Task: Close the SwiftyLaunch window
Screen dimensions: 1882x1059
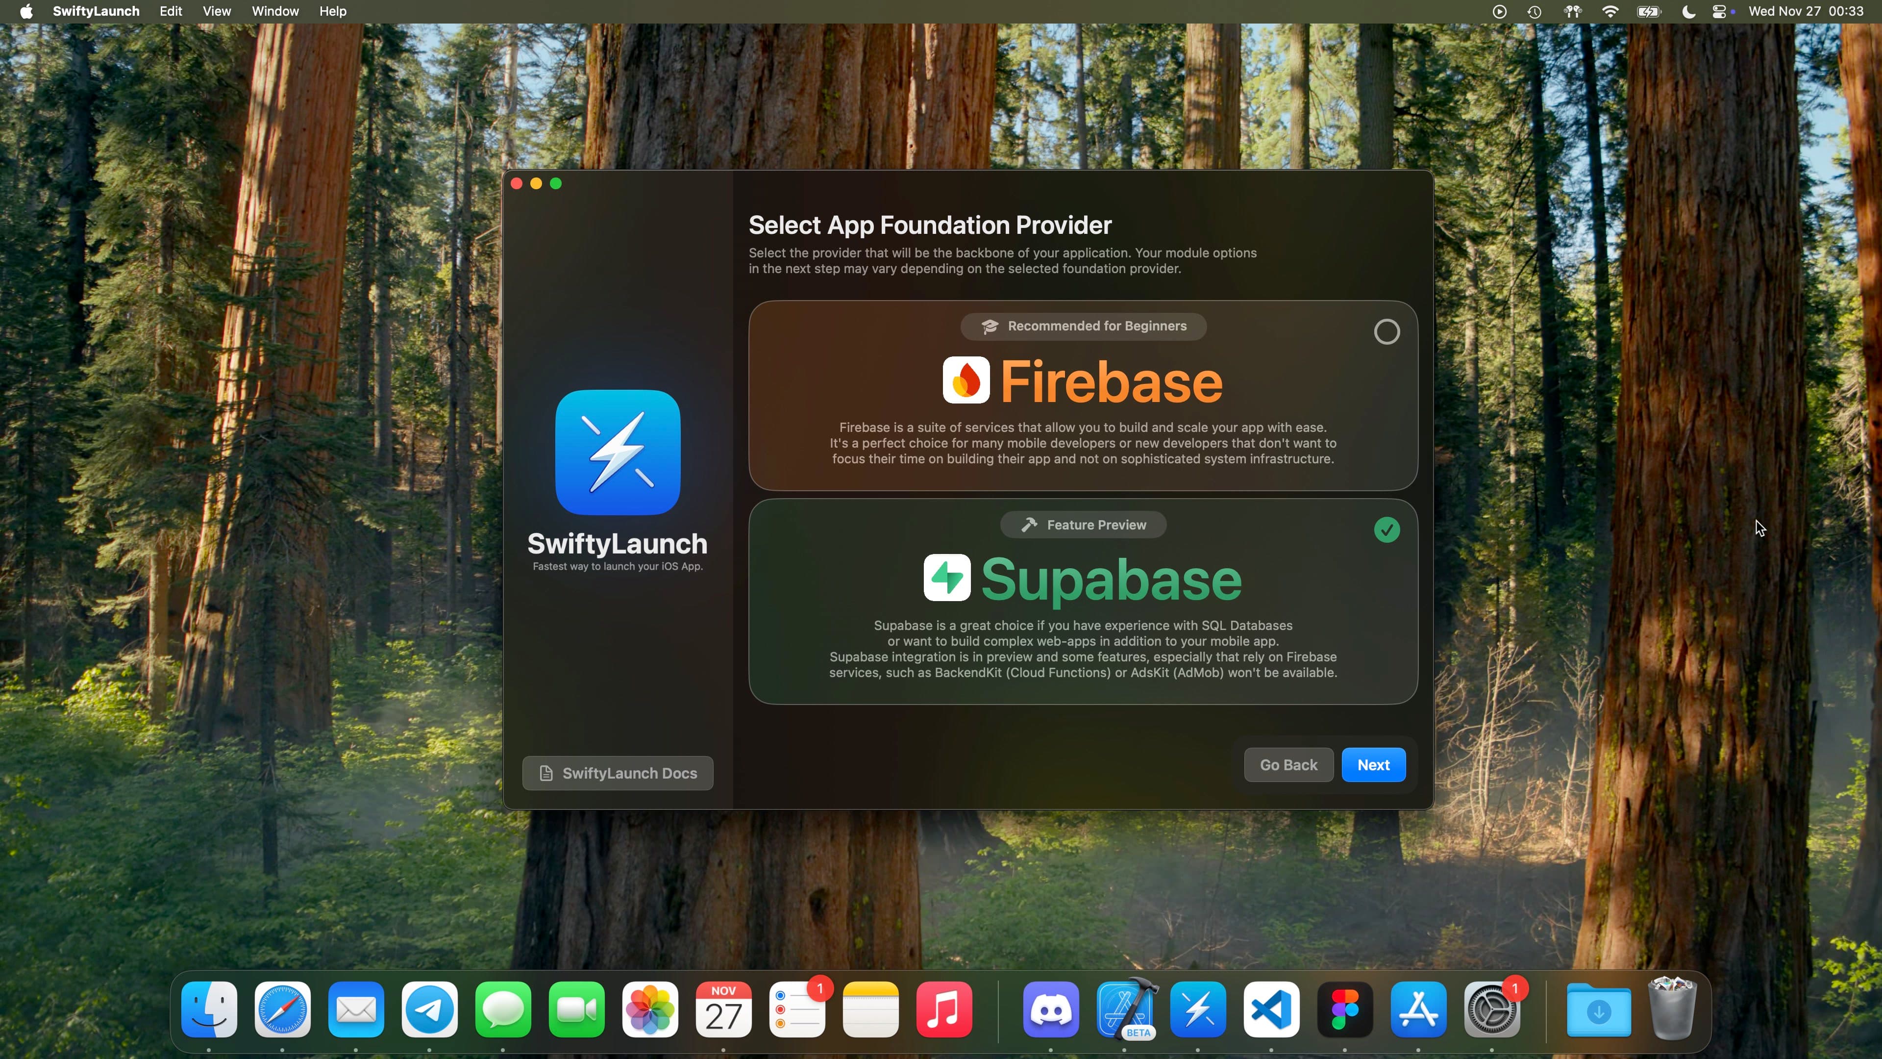Action: click(517, 183)
